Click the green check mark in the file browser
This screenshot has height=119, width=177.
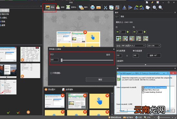coord(8,112)
